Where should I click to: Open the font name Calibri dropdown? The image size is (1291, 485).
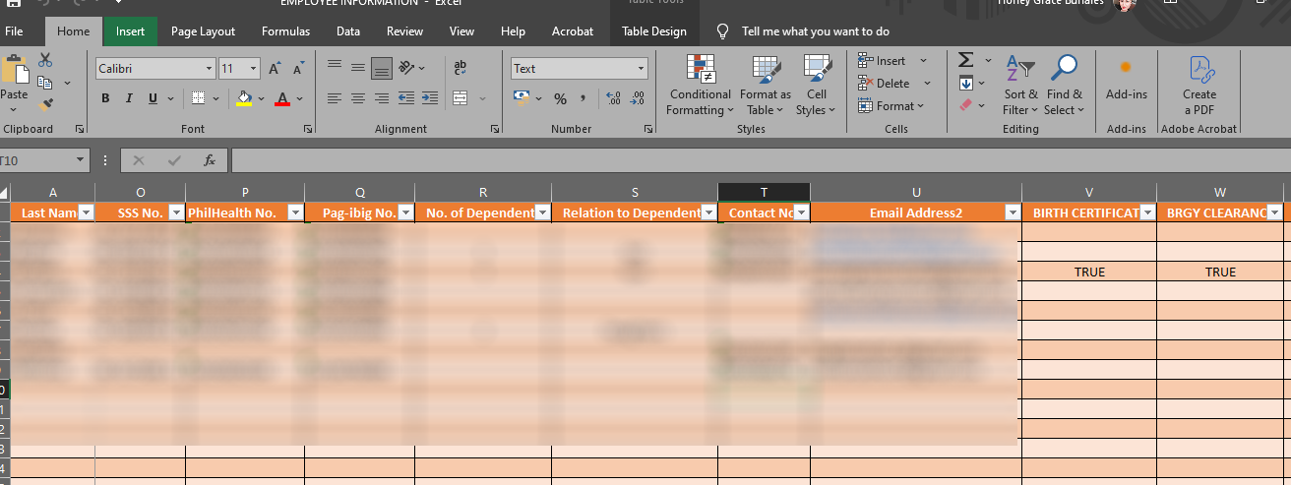point(209,69)
